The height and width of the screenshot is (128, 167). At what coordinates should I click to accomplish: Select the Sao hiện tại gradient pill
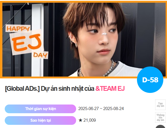tap(40, 120)
